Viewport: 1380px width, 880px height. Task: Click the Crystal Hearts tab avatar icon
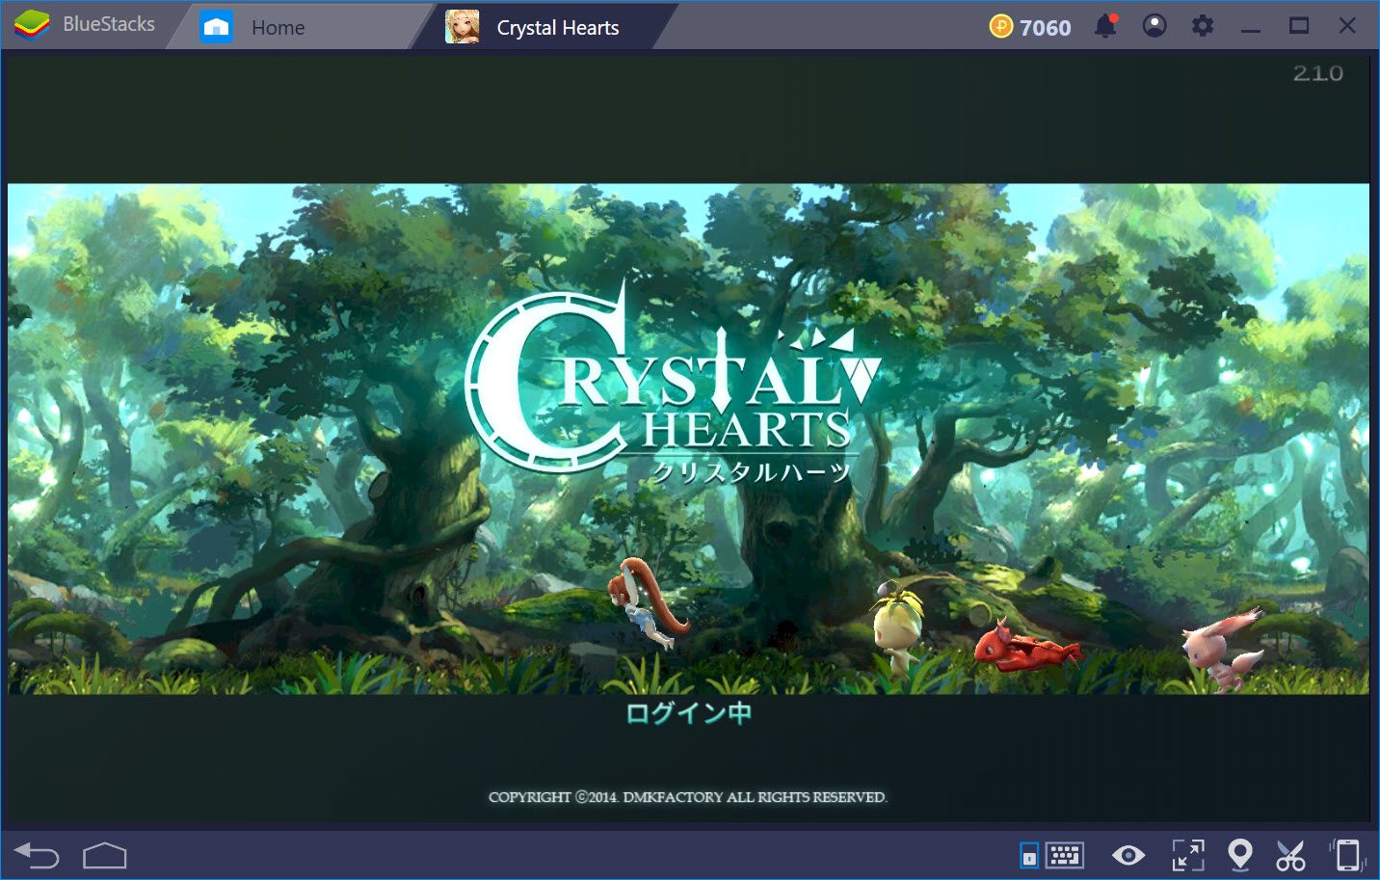point(463,27)
